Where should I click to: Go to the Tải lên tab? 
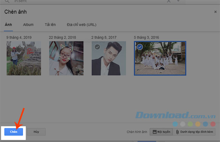pos(50,25)
